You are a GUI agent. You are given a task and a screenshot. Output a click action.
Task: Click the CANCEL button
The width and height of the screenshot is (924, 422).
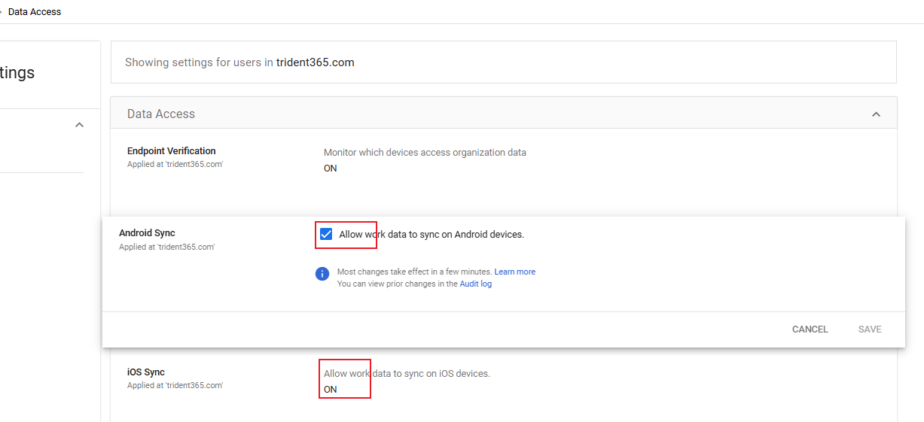(x=810, y=329)
